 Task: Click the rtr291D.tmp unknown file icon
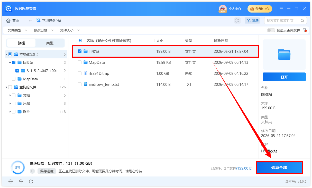[86, 74]
